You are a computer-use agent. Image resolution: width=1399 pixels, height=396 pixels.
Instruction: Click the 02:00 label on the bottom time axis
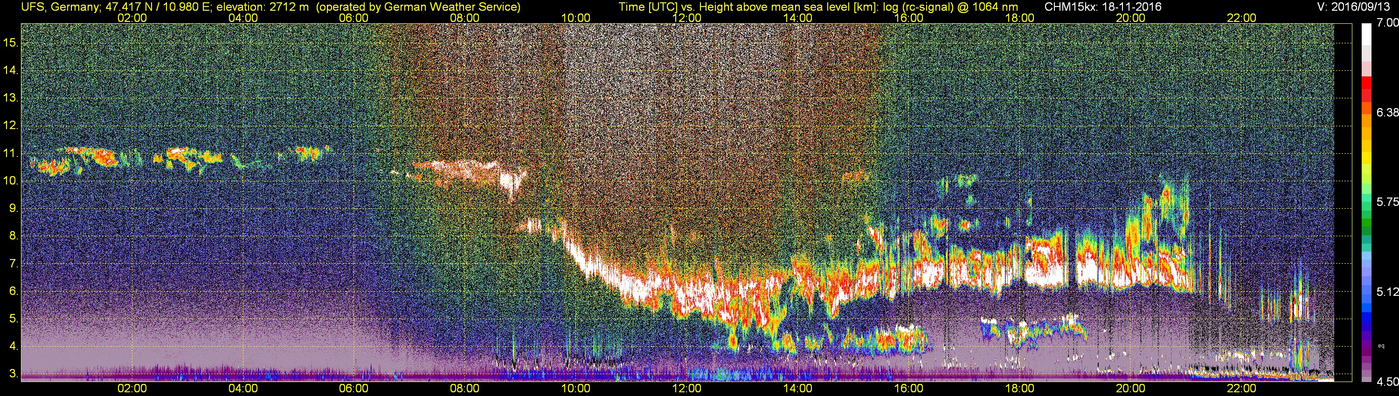132,389
